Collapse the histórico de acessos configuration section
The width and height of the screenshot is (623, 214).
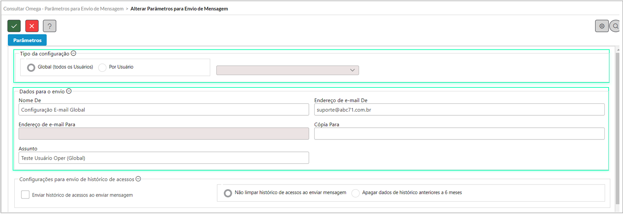tap(138, 179)
